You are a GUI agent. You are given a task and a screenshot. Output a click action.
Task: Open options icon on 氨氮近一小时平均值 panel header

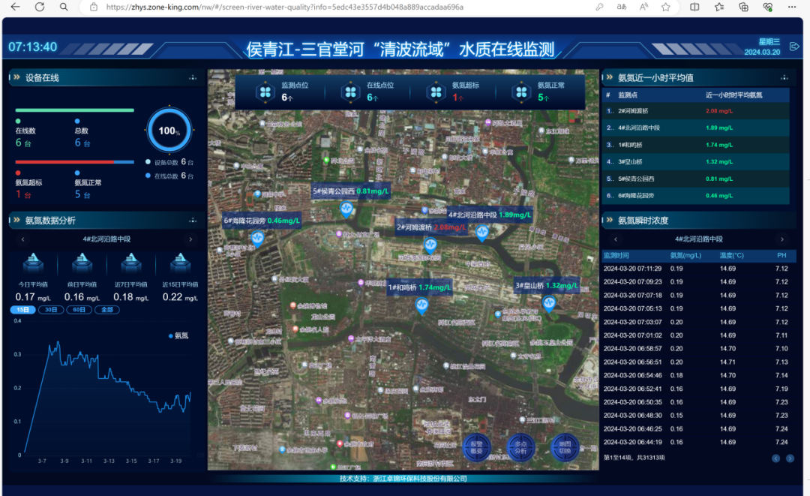(784, 77)
